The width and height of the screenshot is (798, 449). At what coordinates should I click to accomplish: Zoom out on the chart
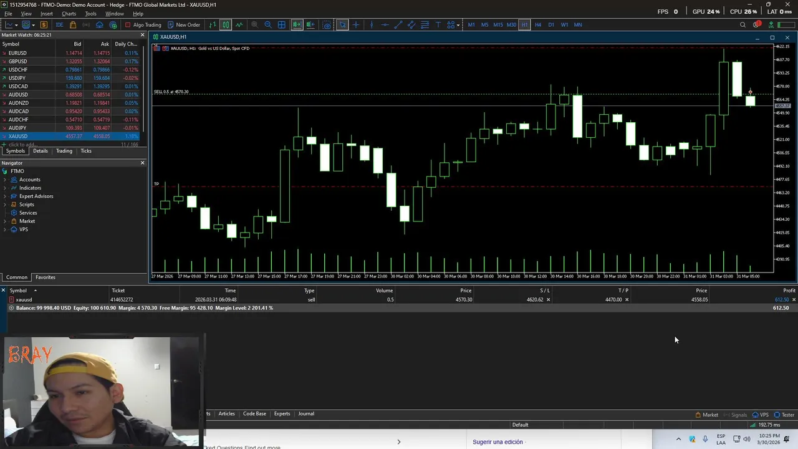pos(268,25)
